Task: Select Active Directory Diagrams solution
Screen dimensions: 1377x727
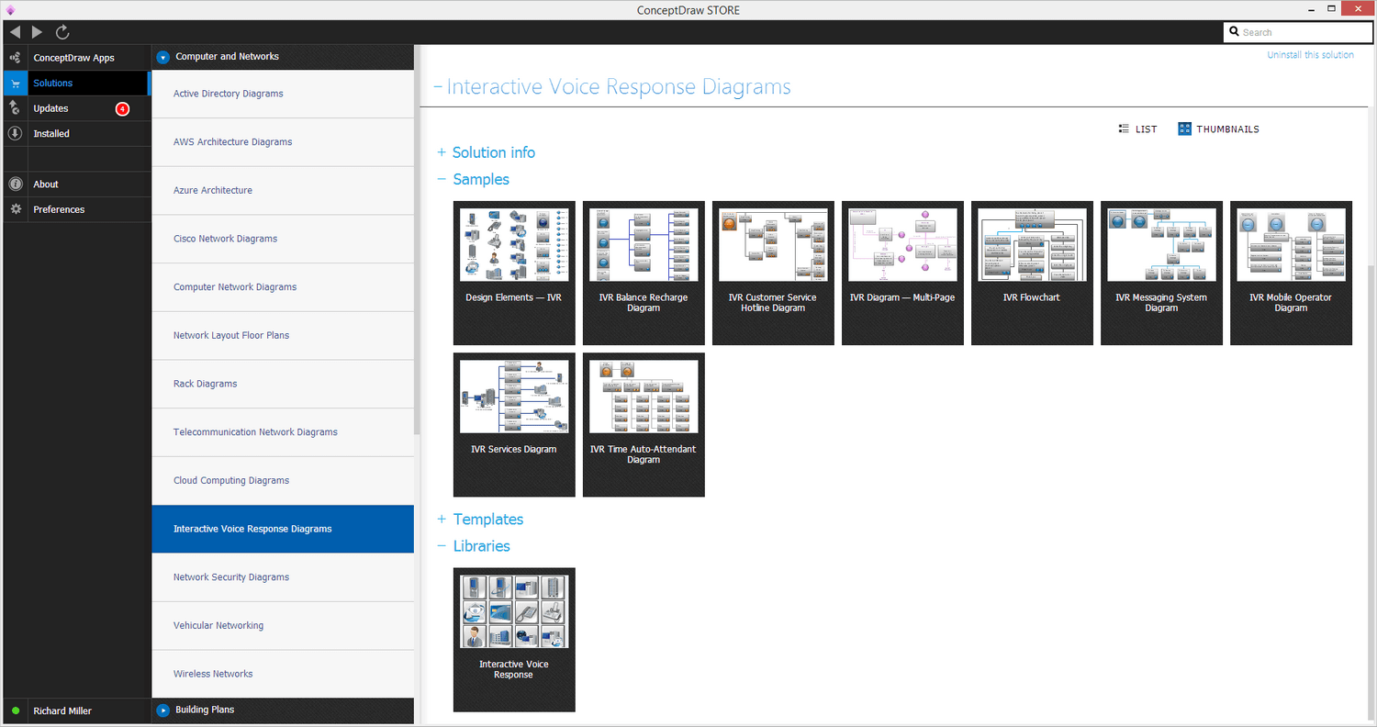Action: [283, 94]
